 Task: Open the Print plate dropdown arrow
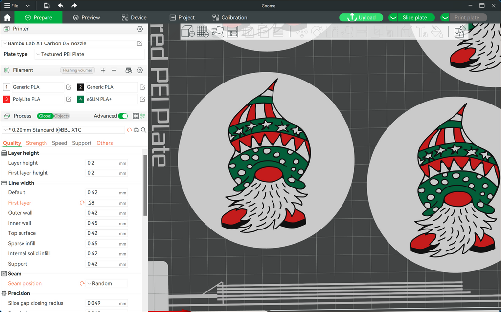(x=445, y=17)
